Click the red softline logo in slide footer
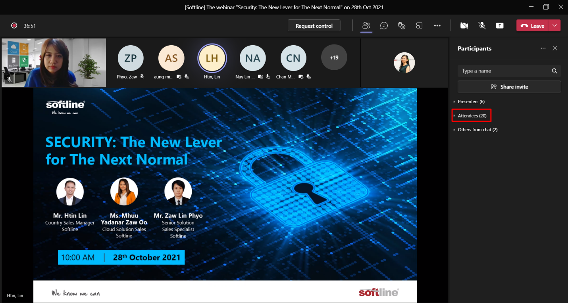The width and height of the screenshot is (568, 303). [379, 292]
